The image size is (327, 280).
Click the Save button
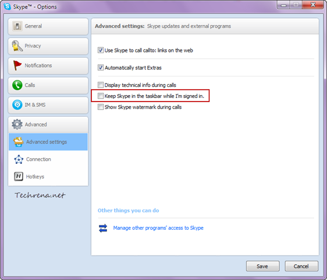pyautogui.click(x=262, y=266)
